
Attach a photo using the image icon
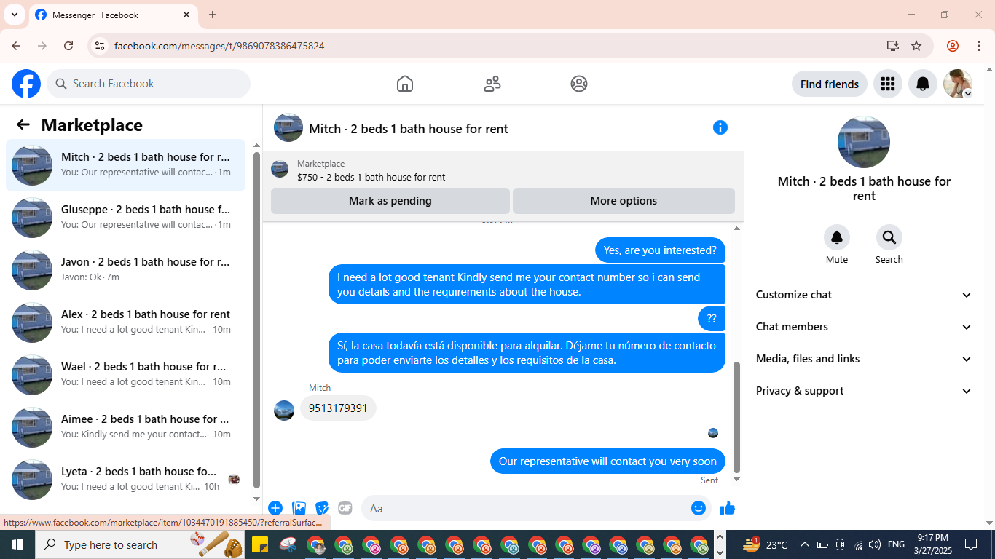click(299, 508)
